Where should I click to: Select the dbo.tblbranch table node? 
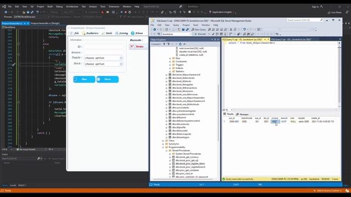click(x=179, y=118)
